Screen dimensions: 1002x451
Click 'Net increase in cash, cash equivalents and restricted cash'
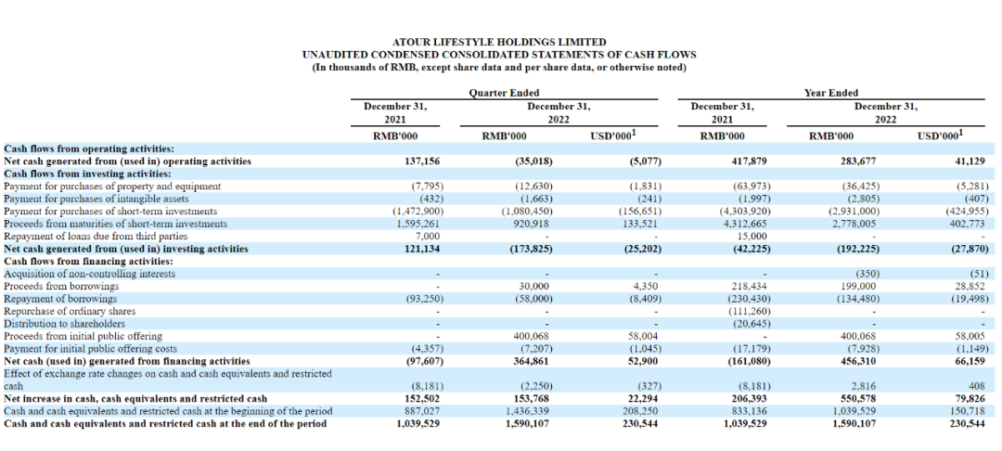[x=135, y=399]
